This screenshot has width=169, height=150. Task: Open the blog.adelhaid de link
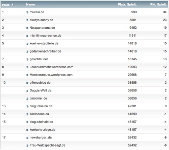click(41, 122)
